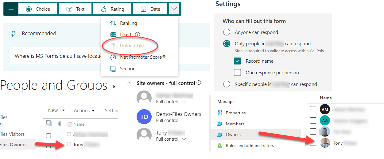
Task: Choose Likert from question type menu
Action: coord(126,35)
